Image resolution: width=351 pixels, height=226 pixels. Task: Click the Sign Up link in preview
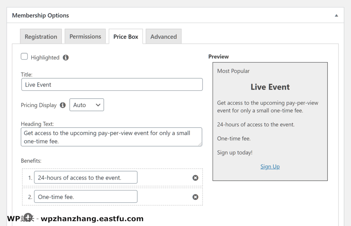pyautogui.click(x=270, y=167)
